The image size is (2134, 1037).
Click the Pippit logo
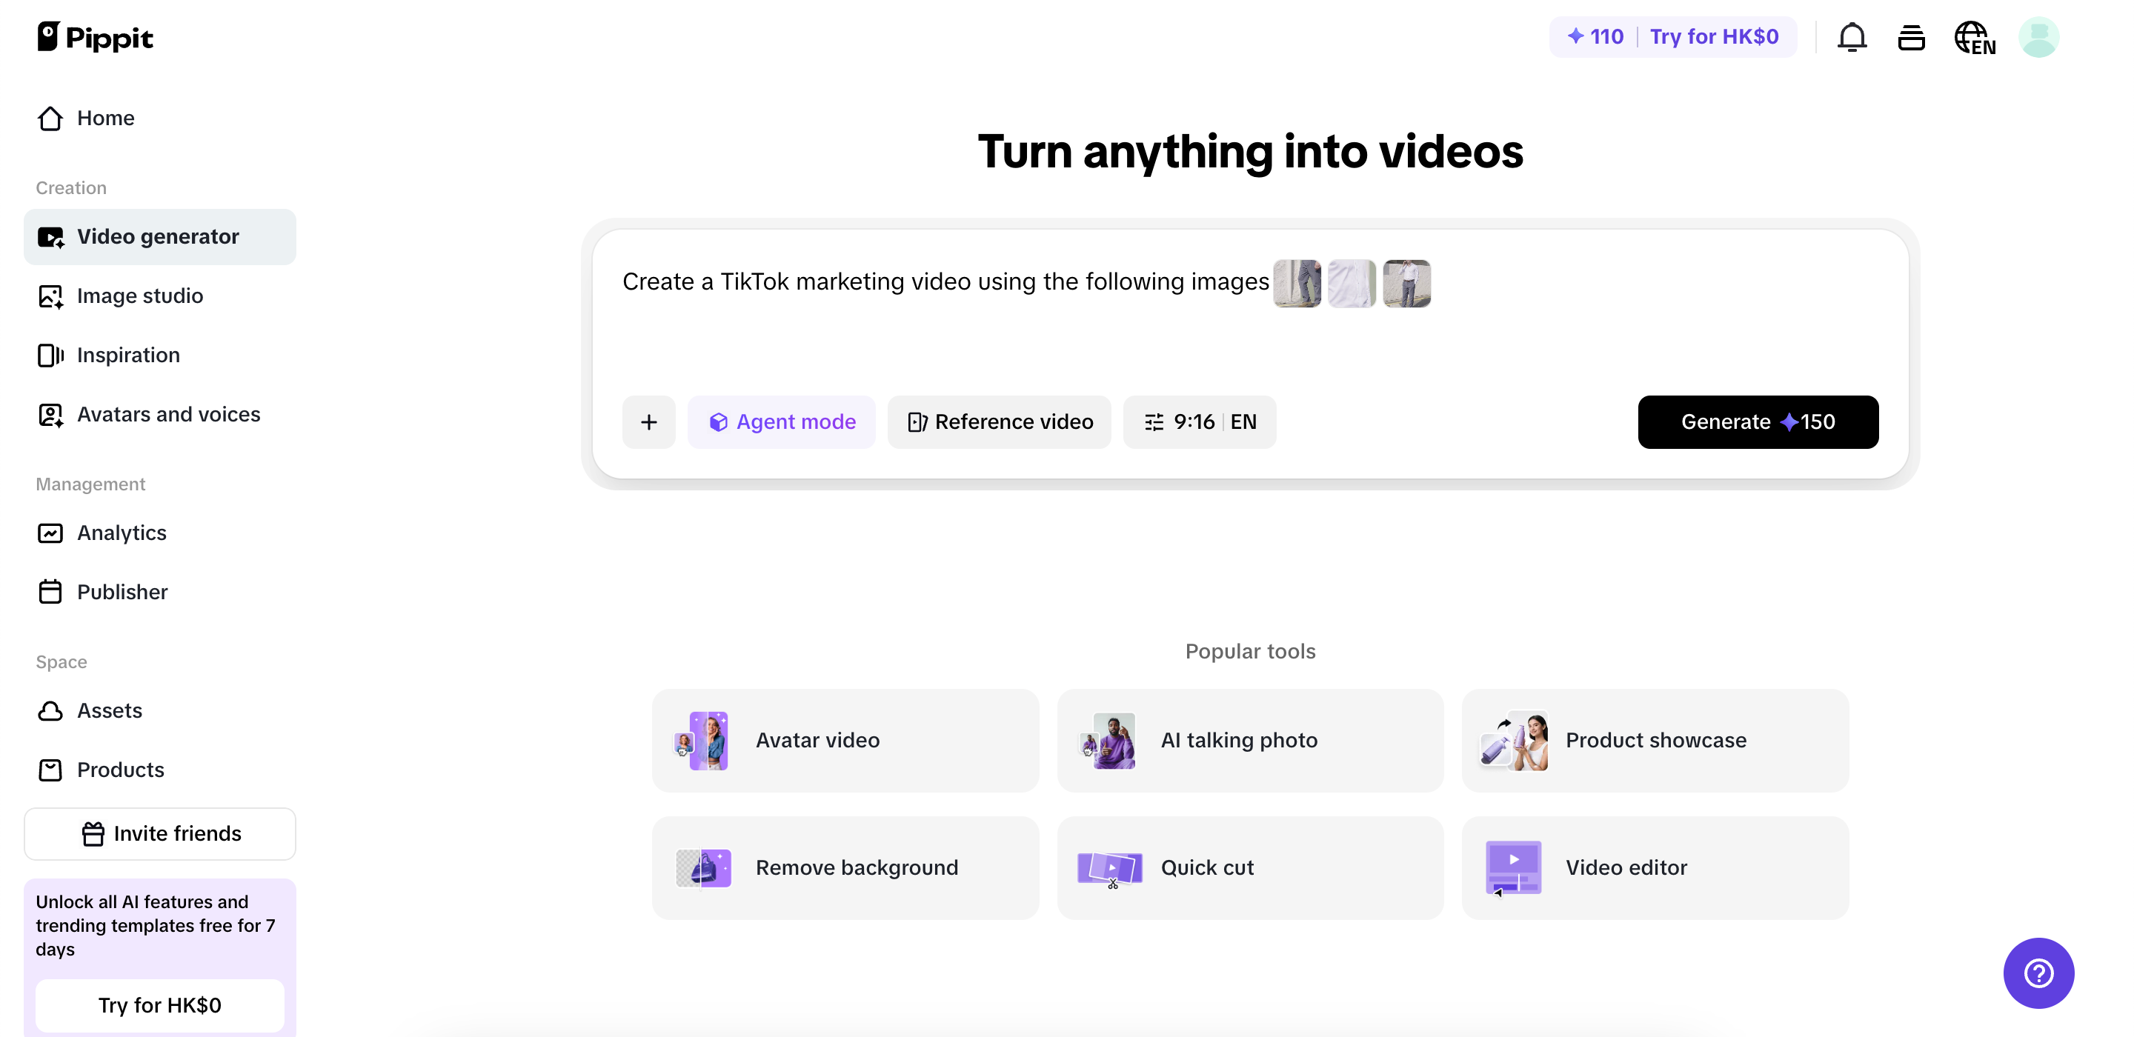(96, 36)
